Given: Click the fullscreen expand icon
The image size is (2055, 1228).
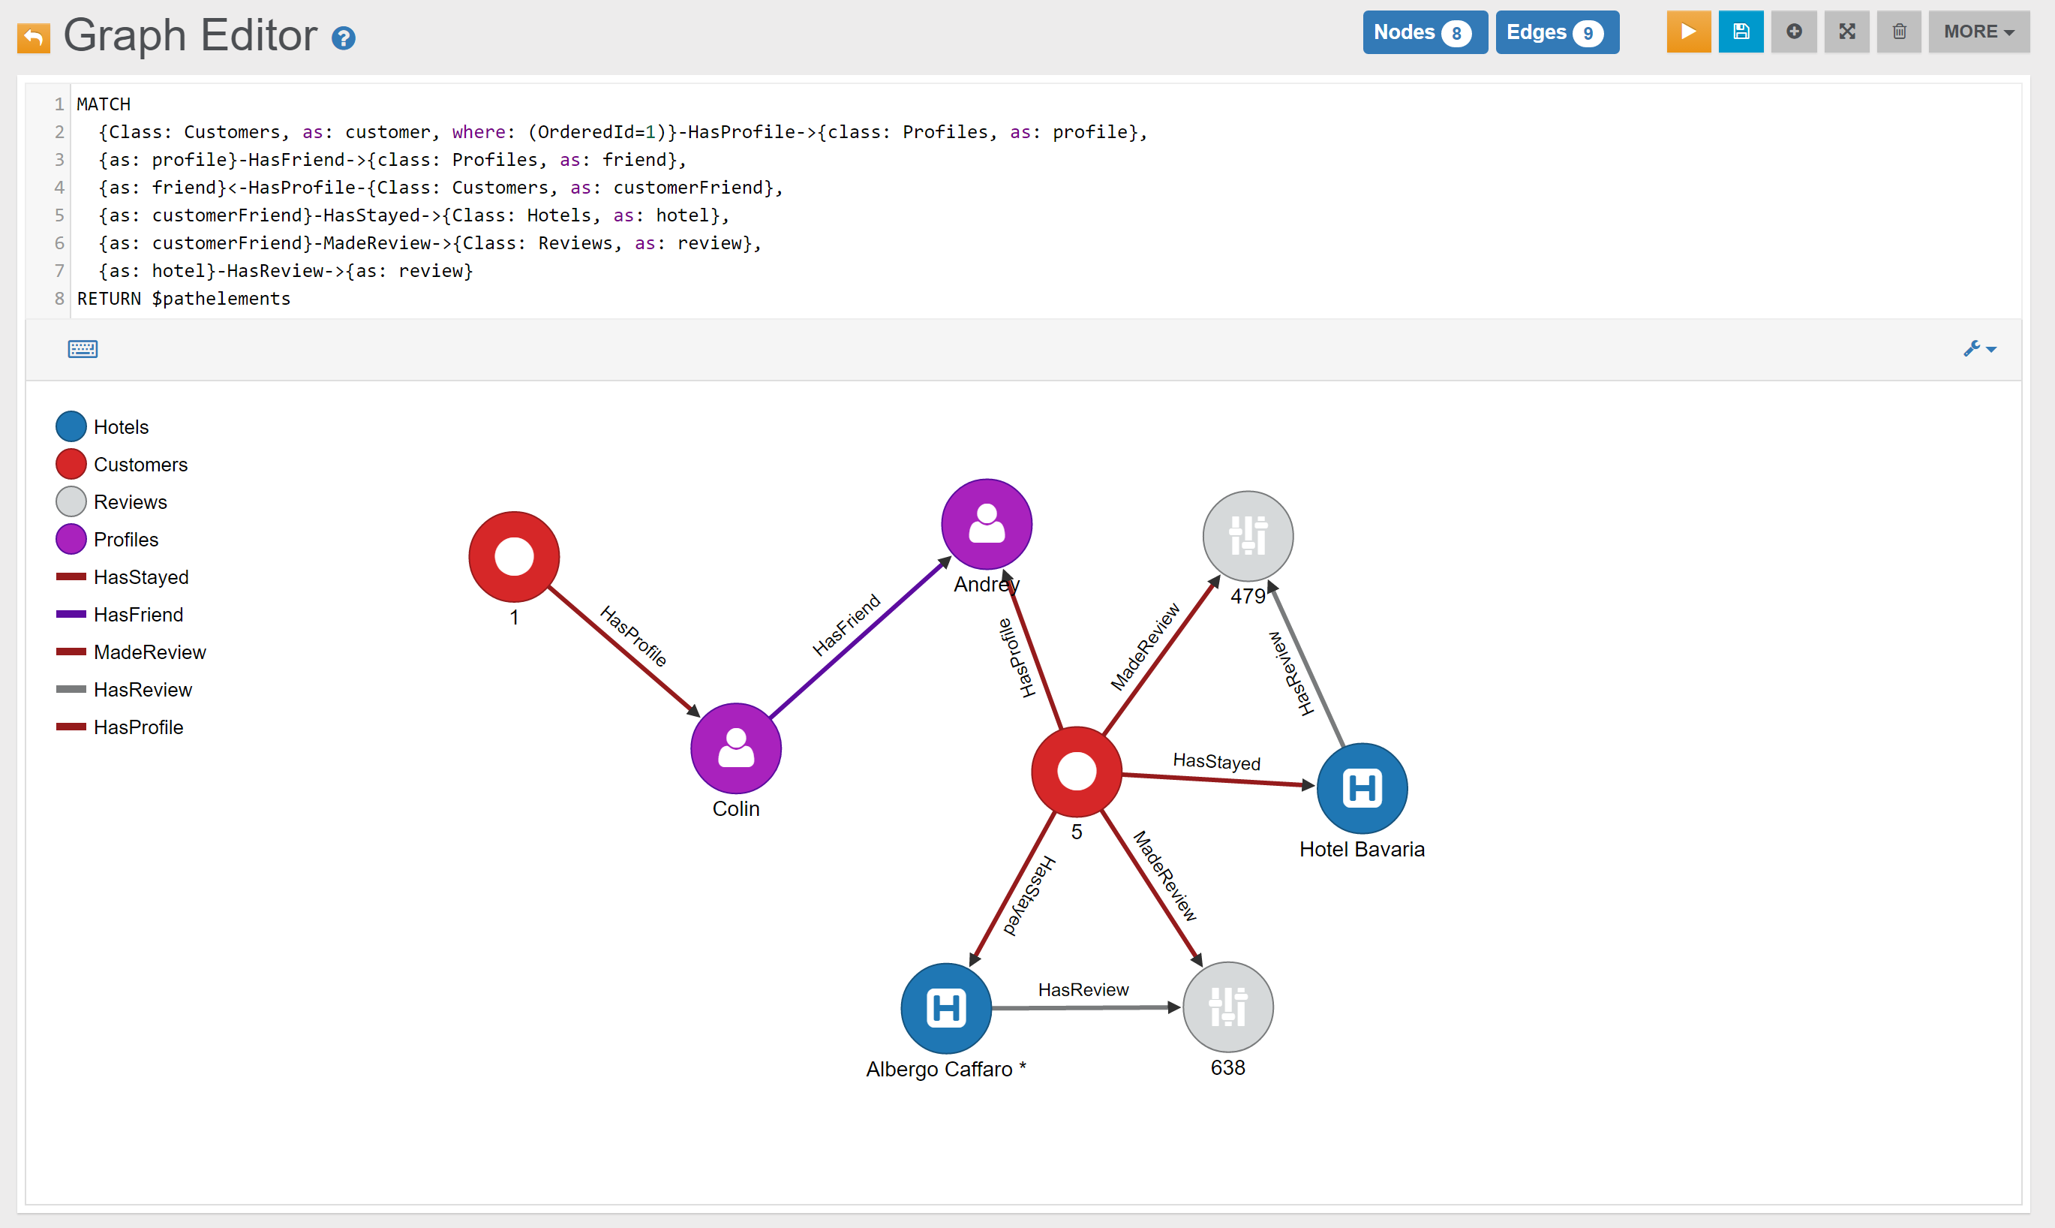Looking at the screenshot, I should [1846, 32].
